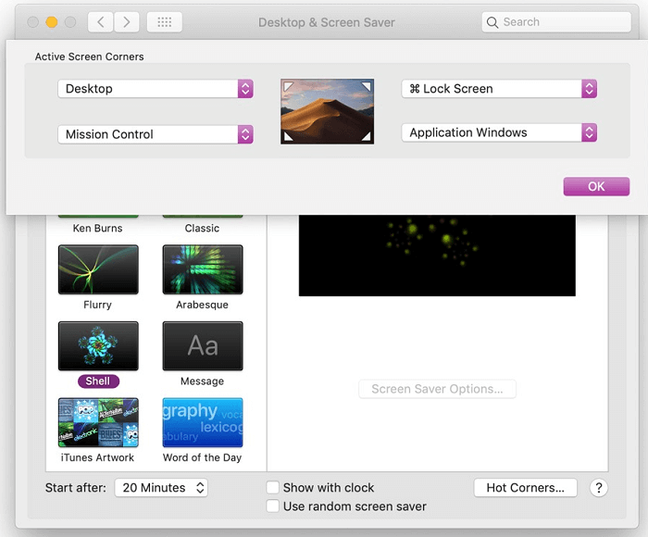Select Word of the Day screen saver
This screenshot has width=648, height=537.
(x=202, y=423)
